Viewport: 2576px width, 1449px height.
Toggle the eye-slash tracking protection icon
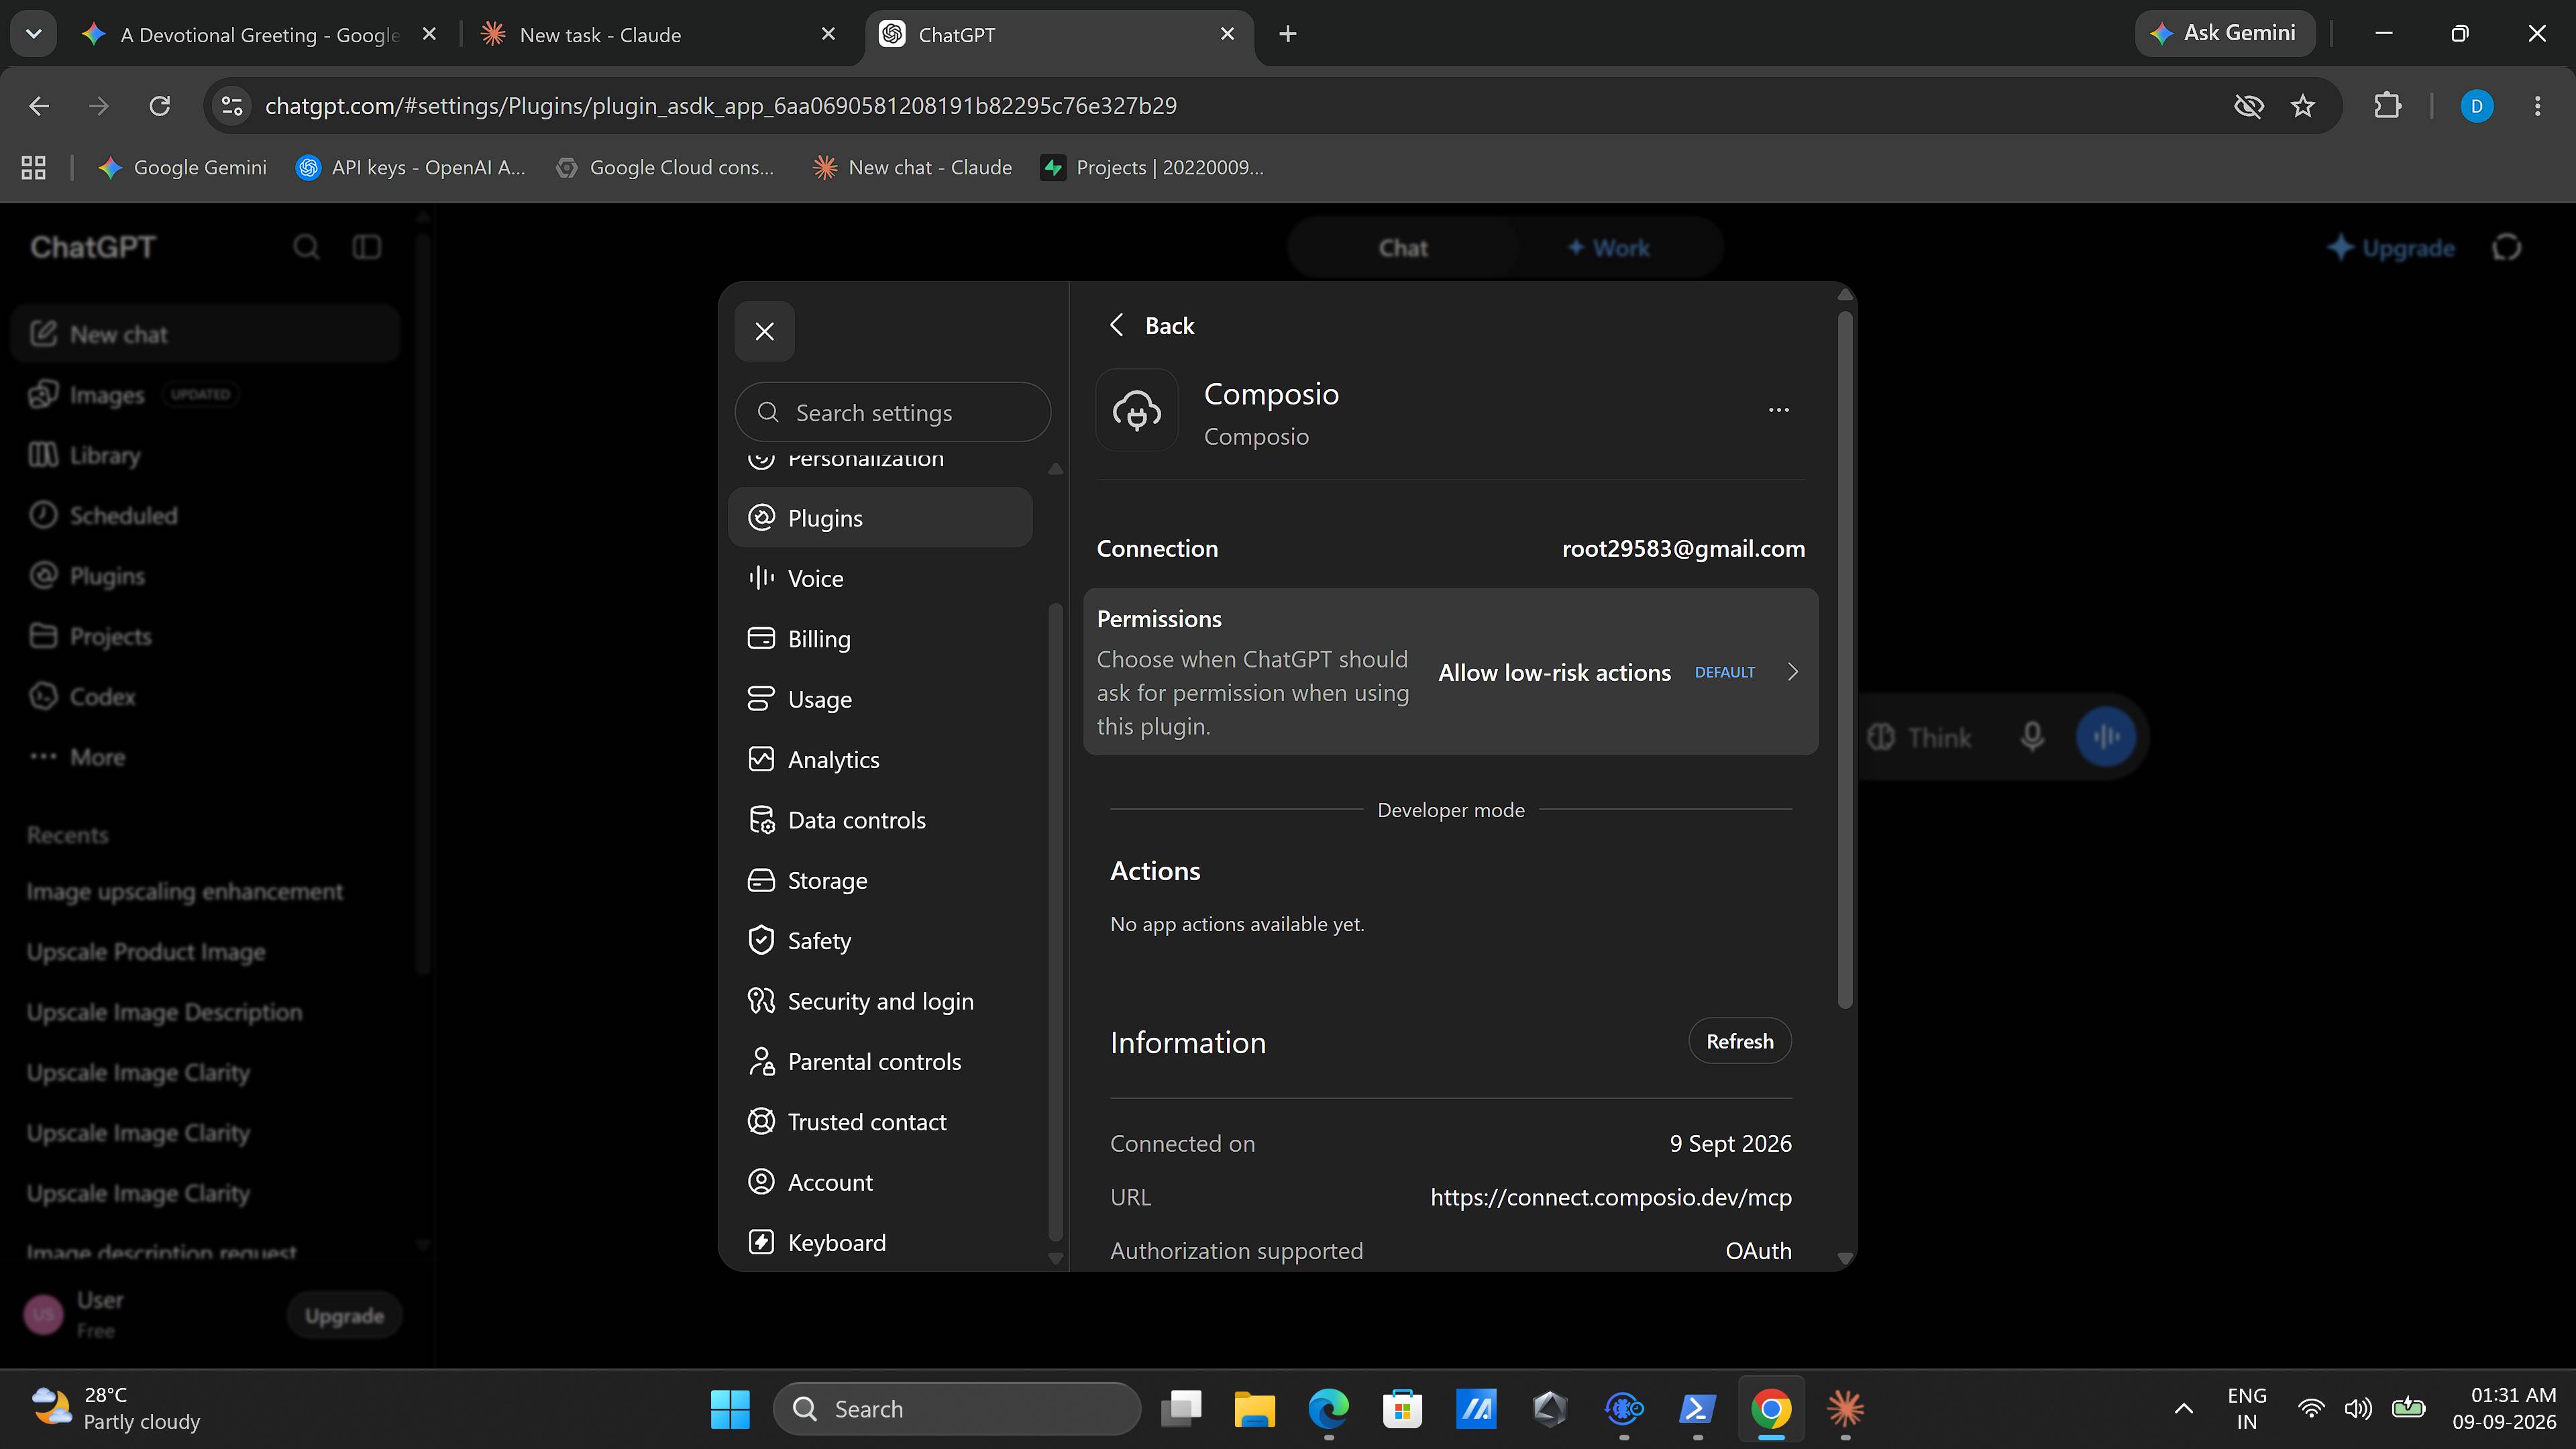point(2249,106)
